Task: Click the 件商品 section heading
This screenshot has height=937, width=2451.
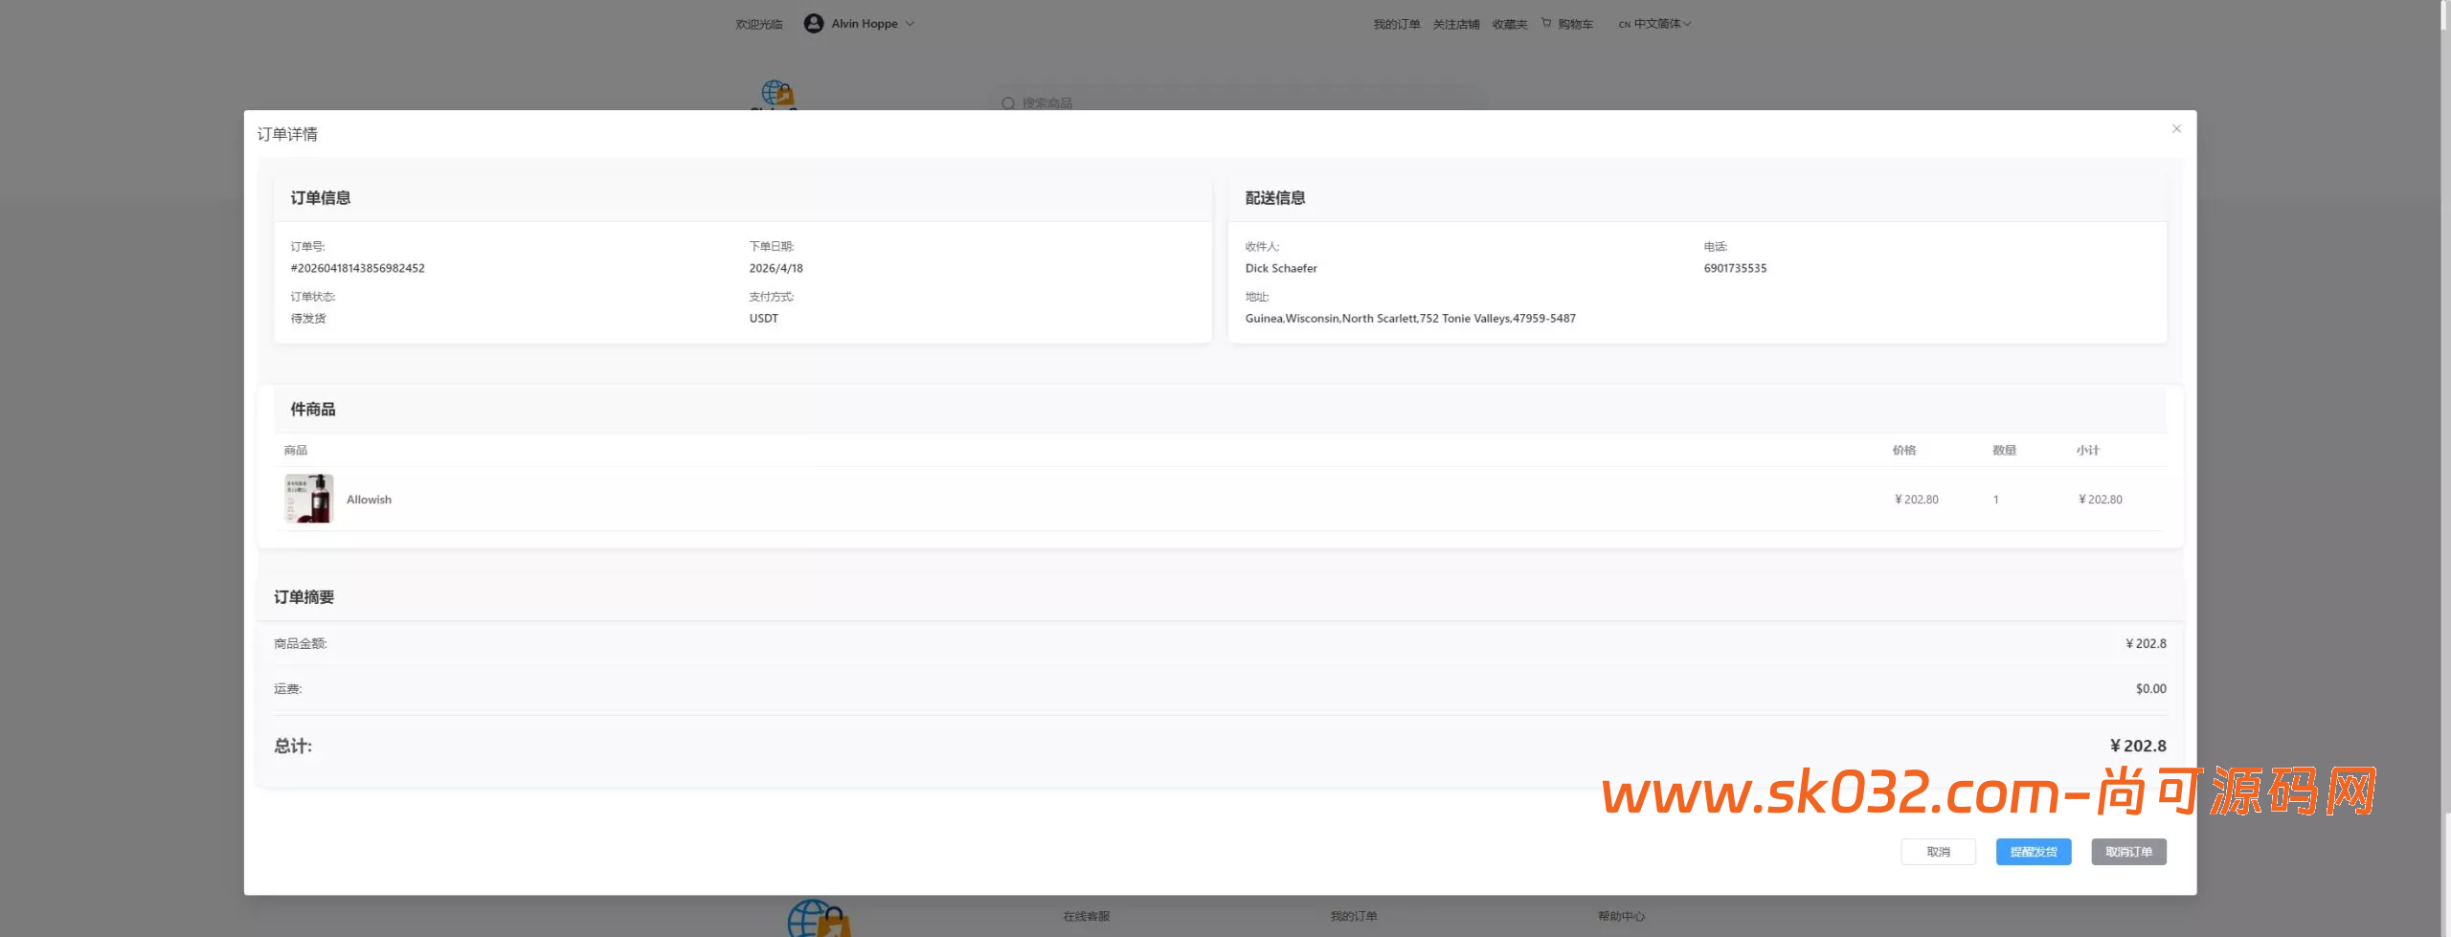Action: point(313,409)
